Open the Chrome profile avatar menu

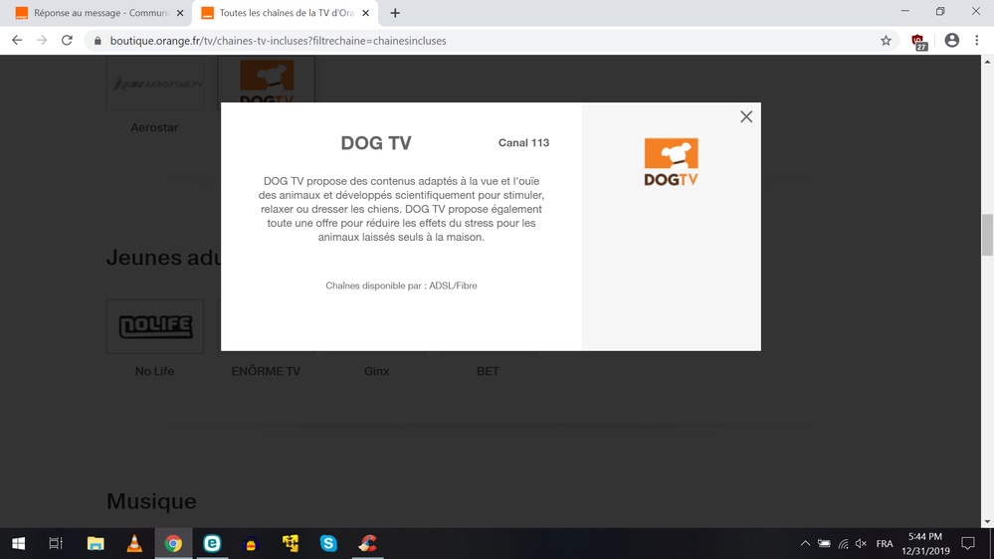[951, 41]
